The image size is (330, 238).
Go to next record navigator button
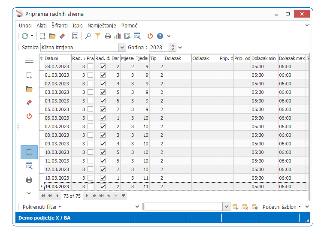click(87, 196)
